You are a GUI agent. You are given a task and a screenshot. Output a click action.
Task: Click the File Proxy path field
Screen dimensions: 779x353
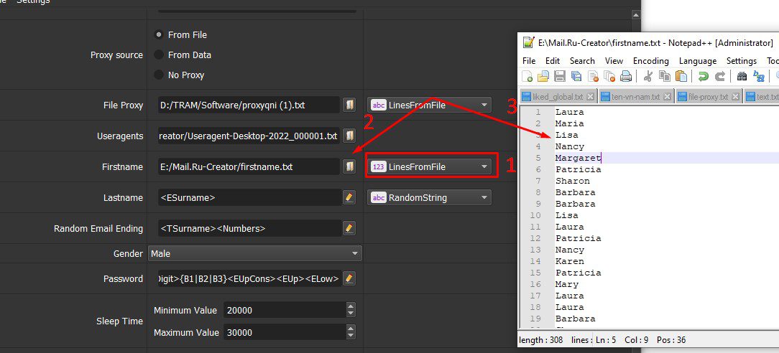click(249, 105)
